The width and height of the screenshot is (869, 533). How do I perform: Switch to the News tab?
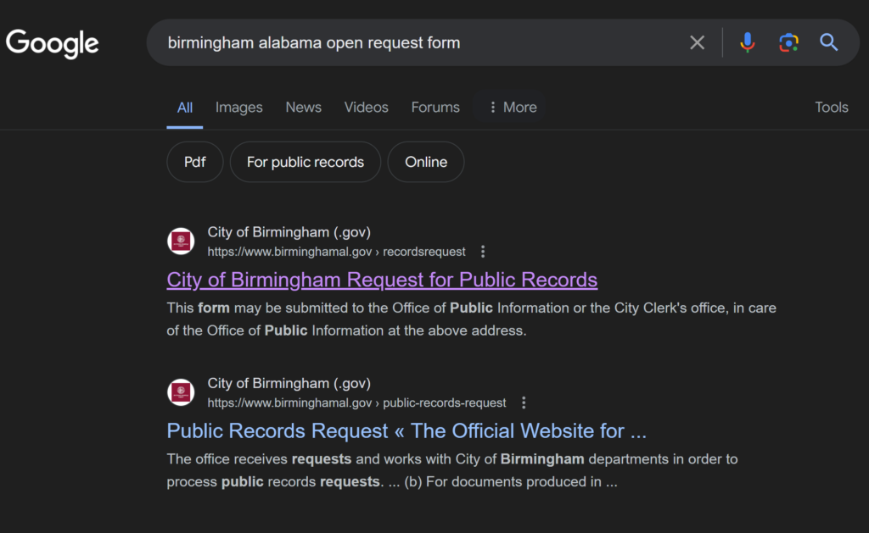(x=303, y=108)
